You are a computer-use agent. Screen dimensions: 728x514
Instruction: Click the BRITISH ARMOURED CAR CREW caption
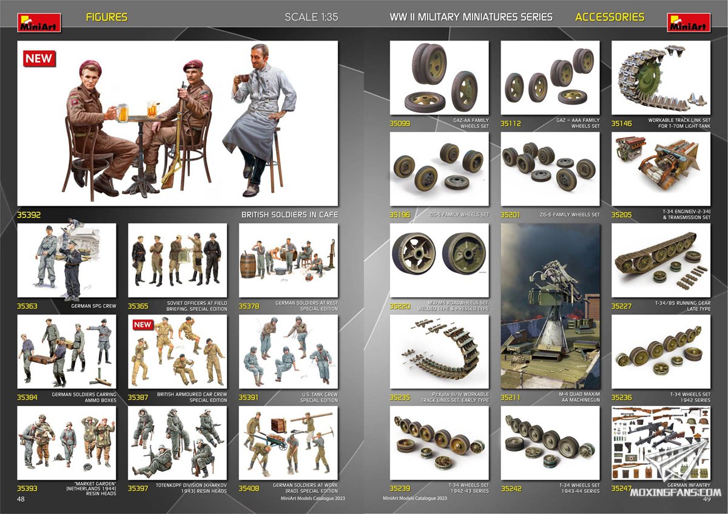pos(192,398)
